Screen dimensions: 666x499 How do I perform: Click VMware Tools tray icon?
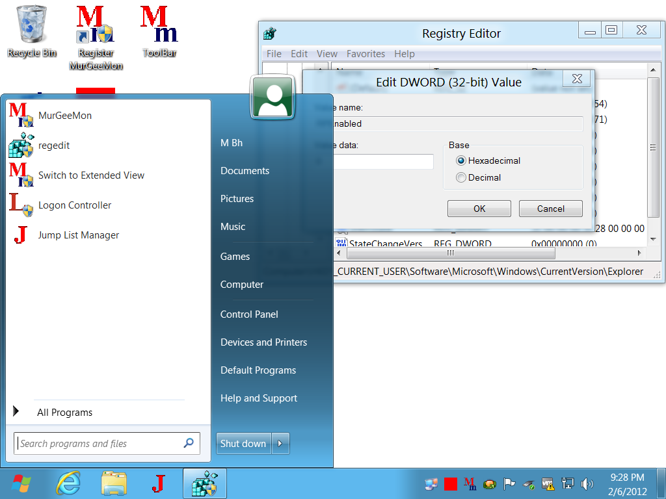(548, 484)
